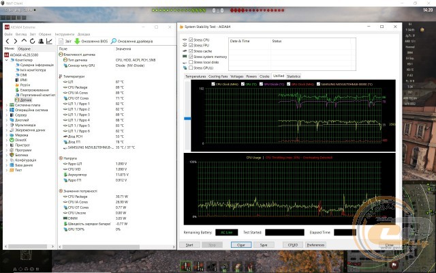Go back using AIDA64 back arrow
This screenshot has height=273, width=436.
coord(7,41)
